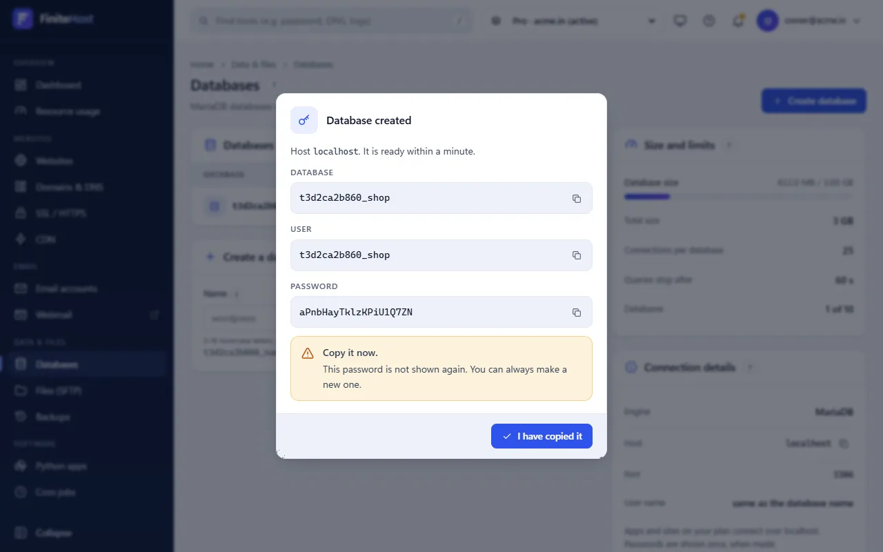883x552 pixels.
Task: Expand the user email dropdown chevron
Action: (857, 21)
